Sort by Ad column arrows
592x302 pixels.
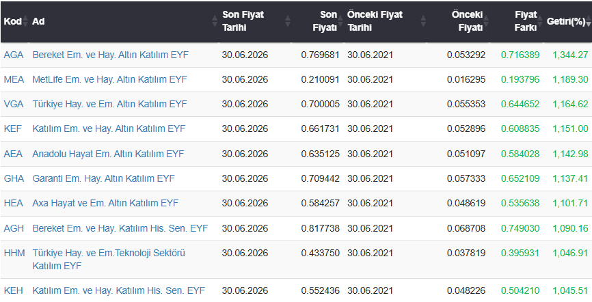(215, 21)
